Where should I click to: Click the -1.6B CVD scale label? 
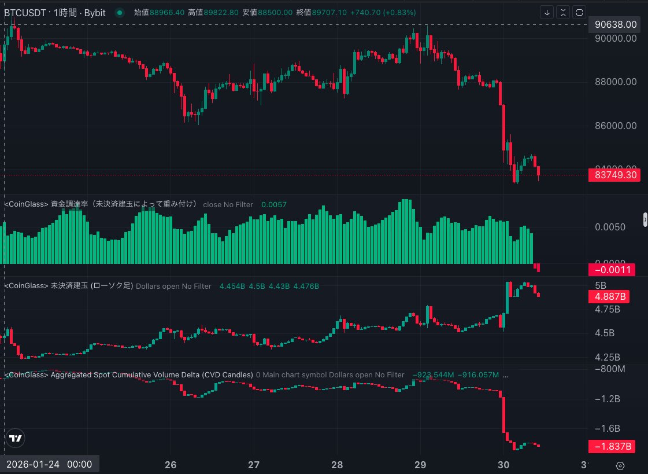point(608,428)
